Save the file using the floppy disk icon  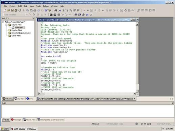click(12, 10)
